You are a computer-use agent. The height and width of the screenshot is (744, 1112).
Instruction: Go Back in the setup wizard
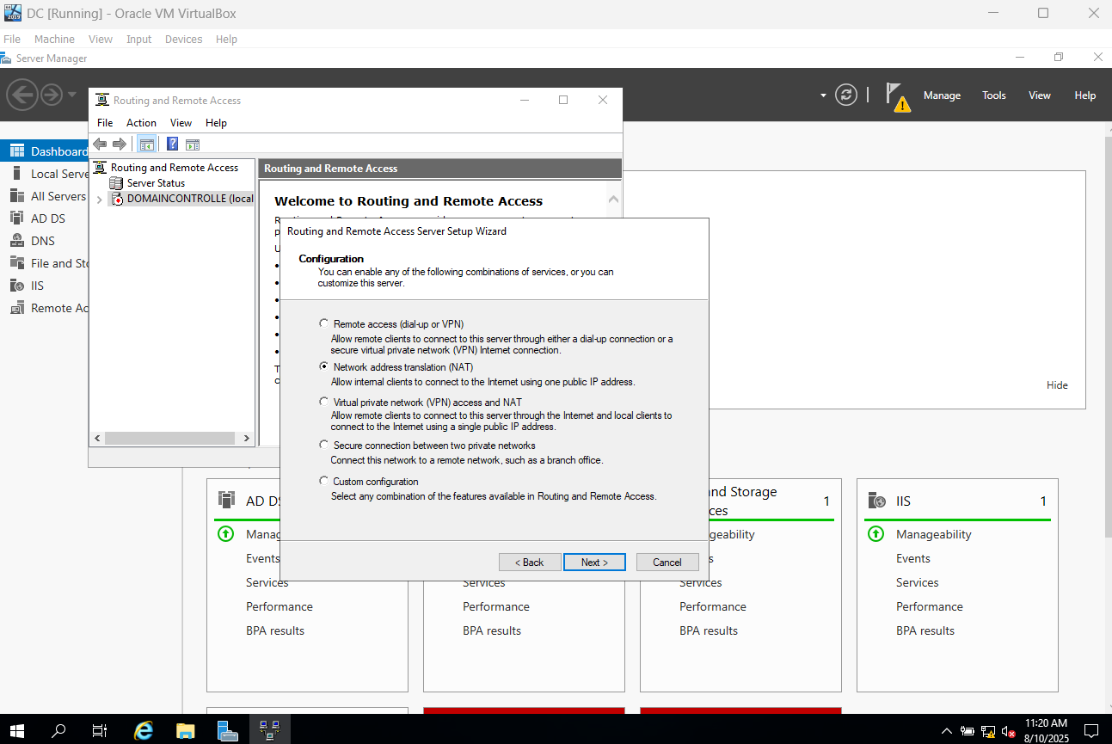pyautogui.click(x=530, y=562)
